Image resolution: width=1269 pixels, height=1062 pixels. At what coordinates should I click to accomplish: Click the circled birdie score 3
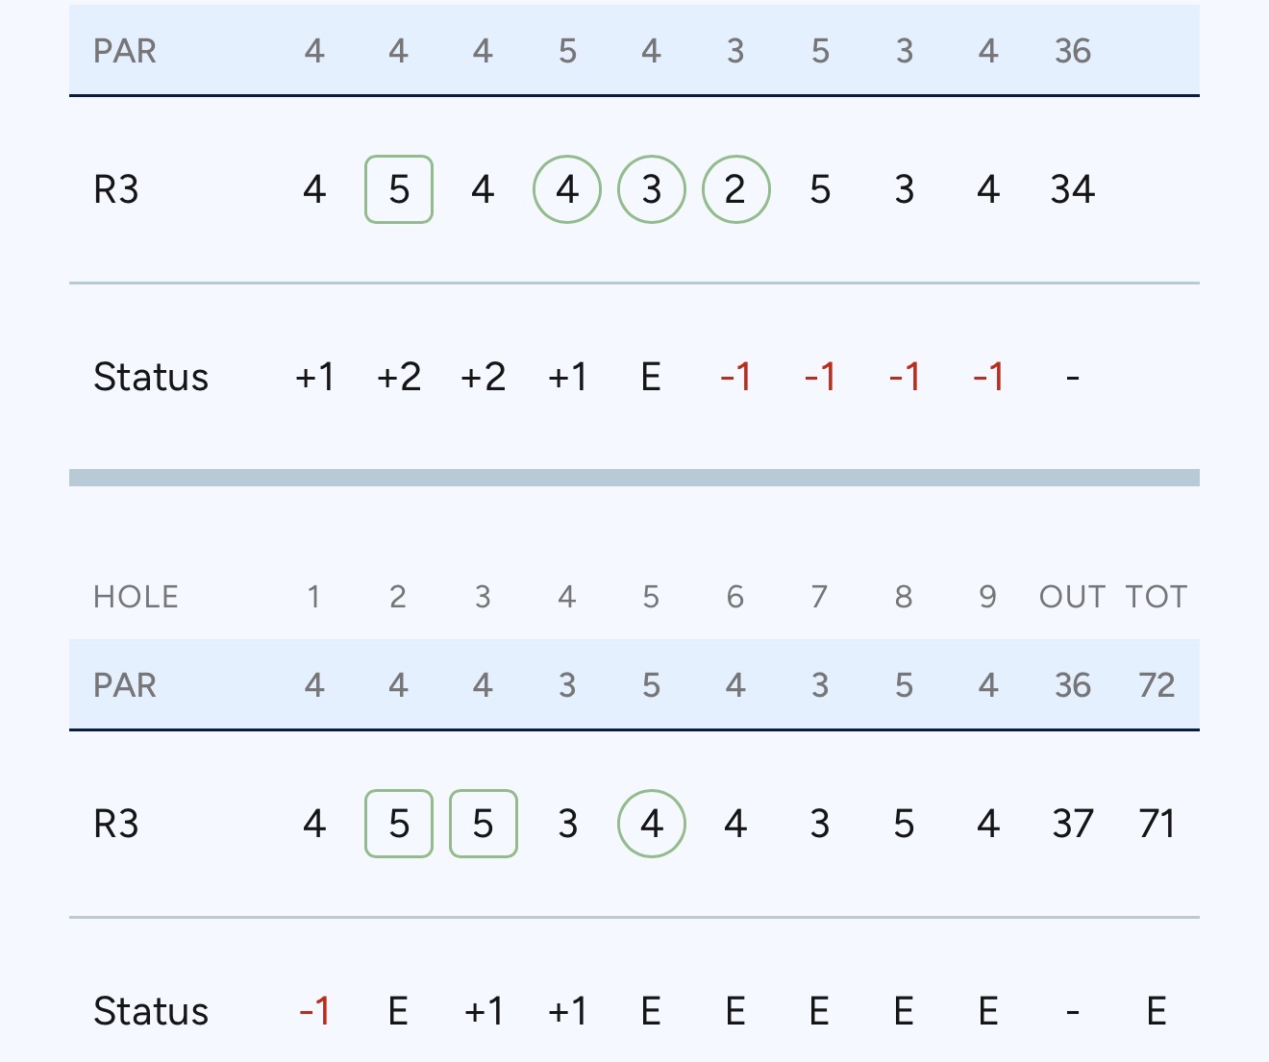(x=652, y=190)
